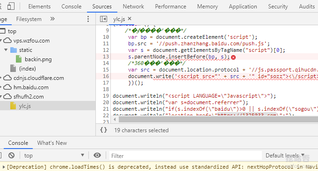Click the (index) gray document icon
318x171 pixels.
click(13, 68)
